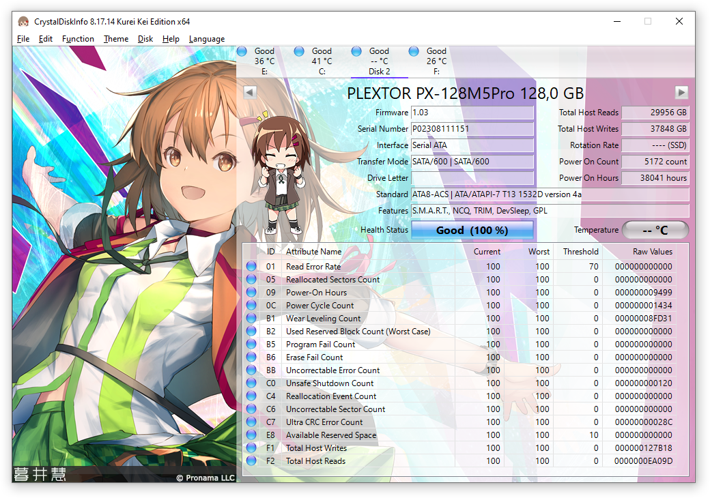
Task: Click the Raw Values column header
Action: point(652,252)
